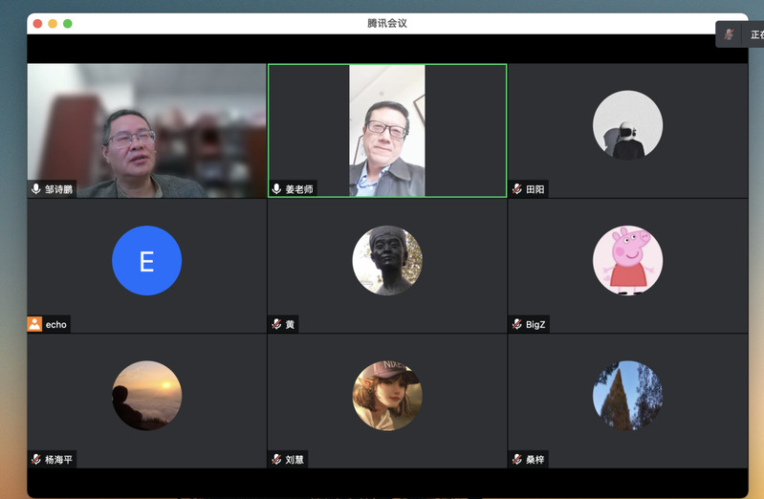Select 姜老师's green-highlighted video tile
The width and height of the screenshot is (764, 499).
[x=387, y=130]
